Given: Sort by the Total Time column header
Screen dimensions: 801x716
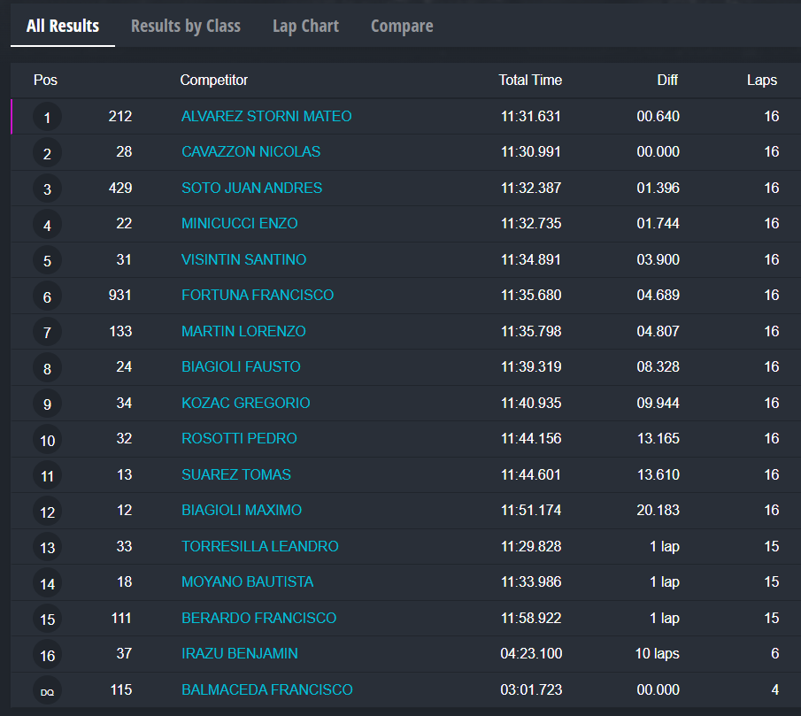Looking at the screenshot, I should click(x=530, y=80).
